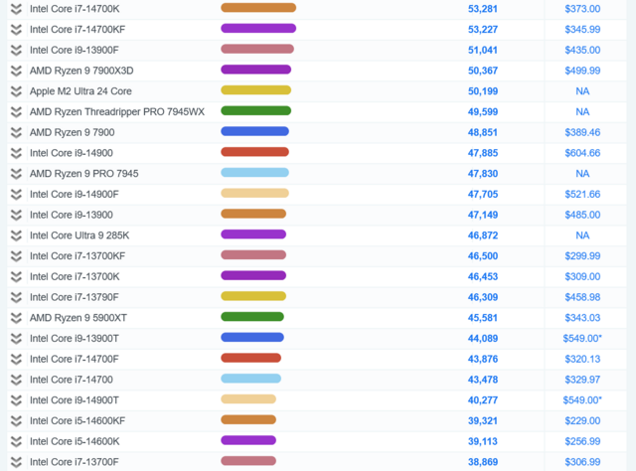The image size is (636, 471).
Task: Expand the Intel Core i7-13790F row chevron
Action: [16, 297]
